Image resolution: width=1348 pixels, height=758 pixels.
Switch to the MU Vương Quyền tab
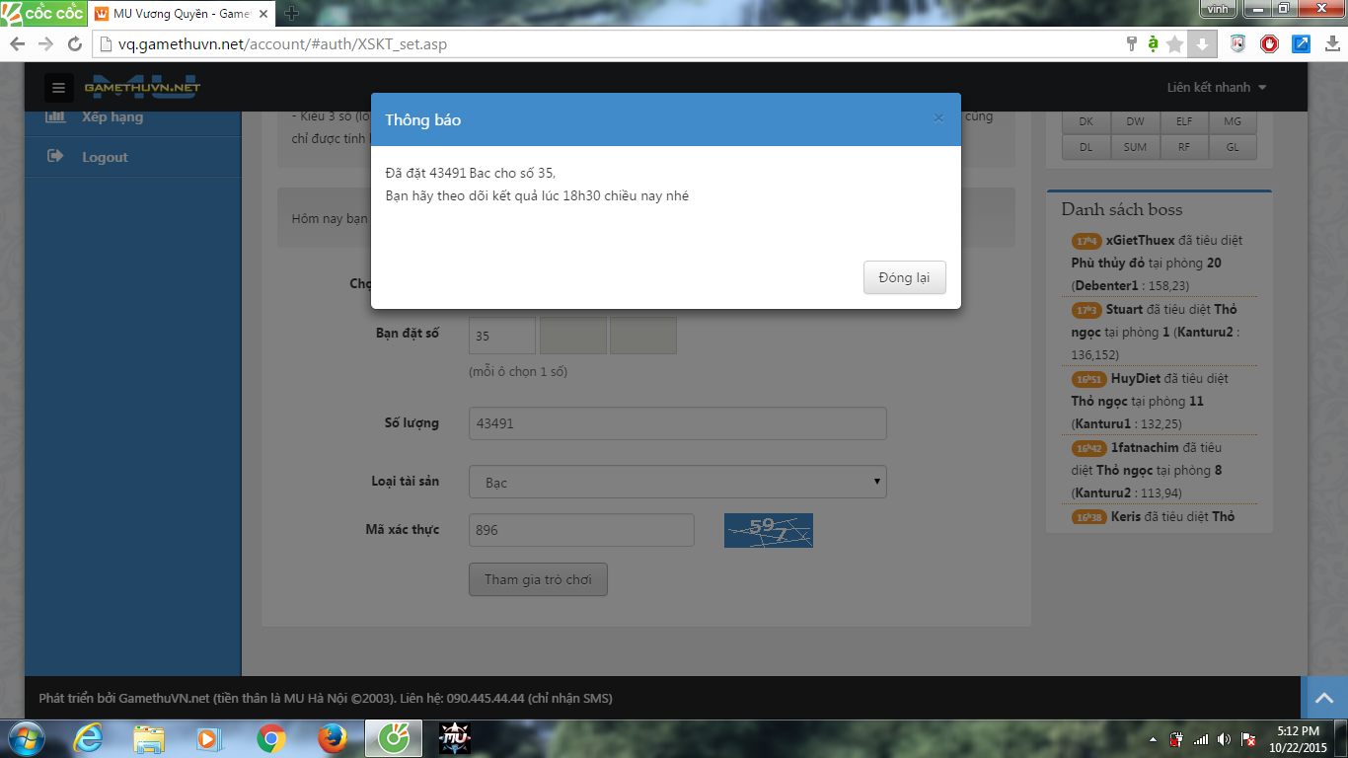(x=181, y=14)
